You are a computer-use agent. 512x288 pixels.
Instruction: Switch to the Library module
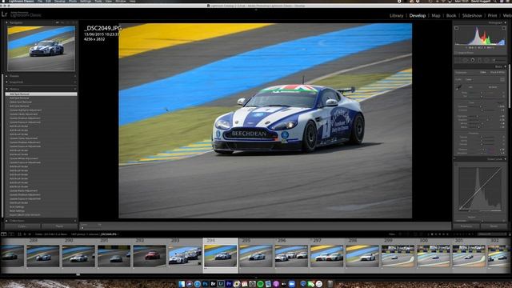click(x=396, y=15)
